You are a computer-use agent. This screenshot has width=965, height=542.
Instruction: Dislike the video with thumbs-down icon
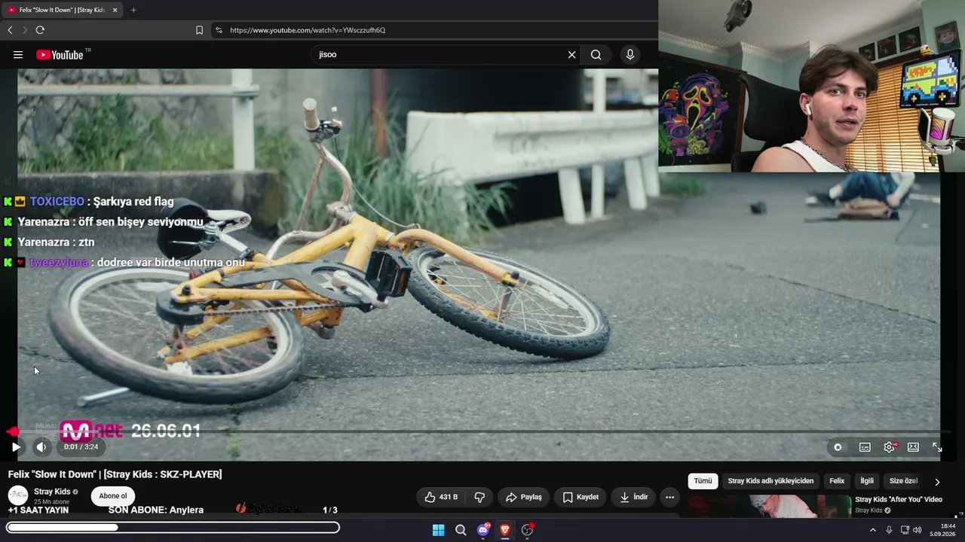pos(479,497)
